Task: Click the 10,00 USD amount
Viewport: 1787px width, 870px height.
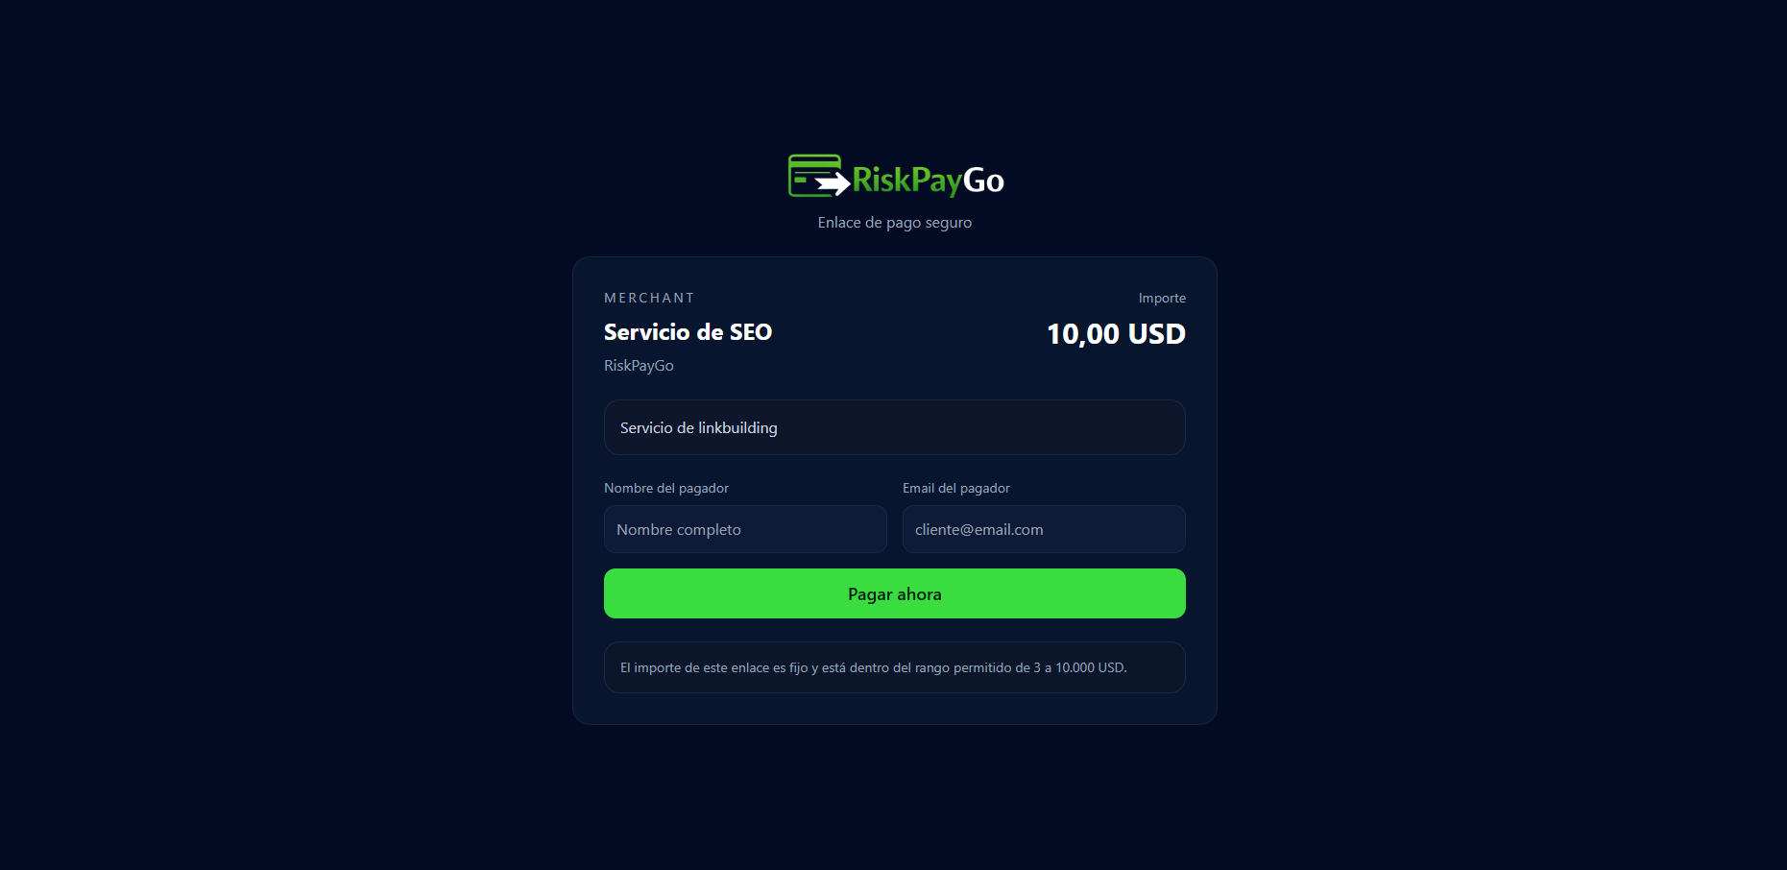Action: click(x=1116, y=334)
